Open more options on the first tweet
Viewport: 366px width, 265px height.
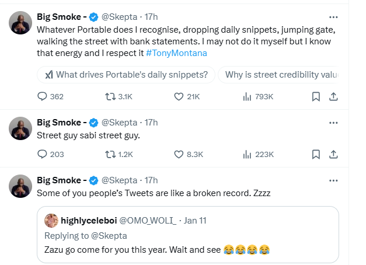pos(333,17)
